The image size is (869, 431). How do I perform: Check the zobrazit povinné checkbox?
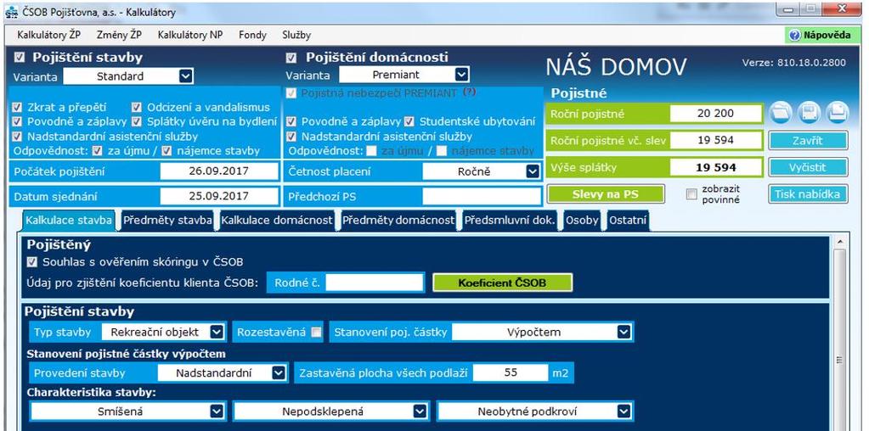[x=691, y=193]
